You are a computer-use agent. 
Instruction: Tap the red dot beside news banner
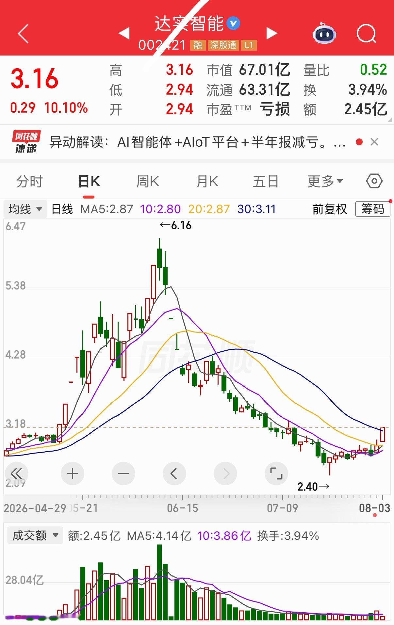[x=359, y=142]
